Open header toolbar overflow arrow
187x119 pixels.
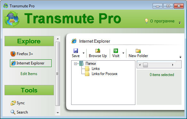coord(180,23)
